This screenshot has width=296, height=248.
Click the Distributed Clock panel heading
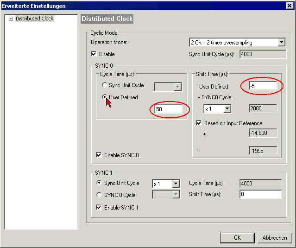point(107,19)
